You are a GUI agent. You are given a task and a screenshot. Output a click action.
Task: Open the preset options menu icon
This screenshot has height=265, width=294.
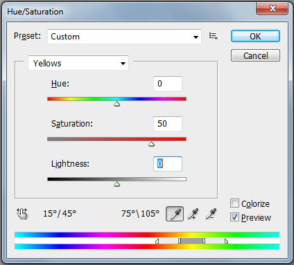click(213, 36)
